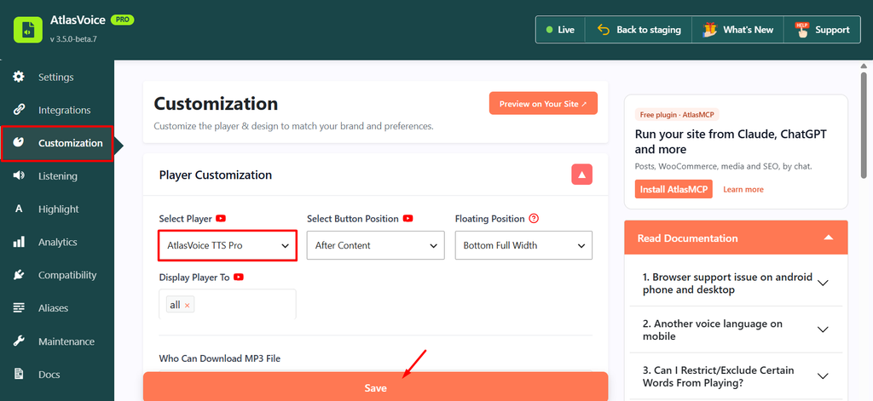This screenshot has height=401, width=873.
Task: Click the 'Who Can Download MP3 File' label
Action: (219, 358)
